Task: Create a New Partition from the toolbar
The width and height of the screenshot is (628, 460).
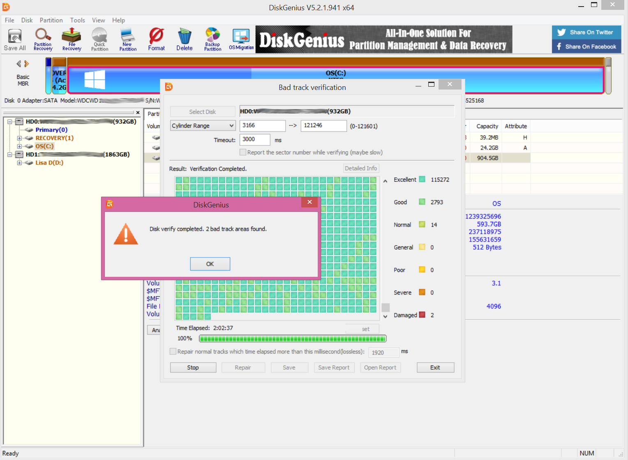Action: [x=128, y=39]
